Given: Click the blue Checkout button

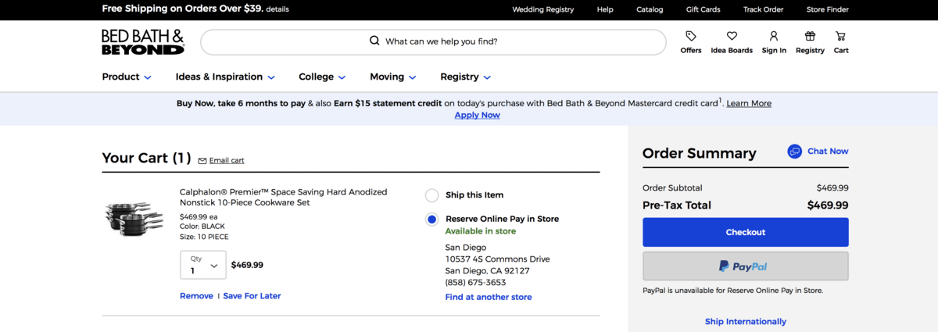Looking at the screenshot, I should (x=745, y=232).
